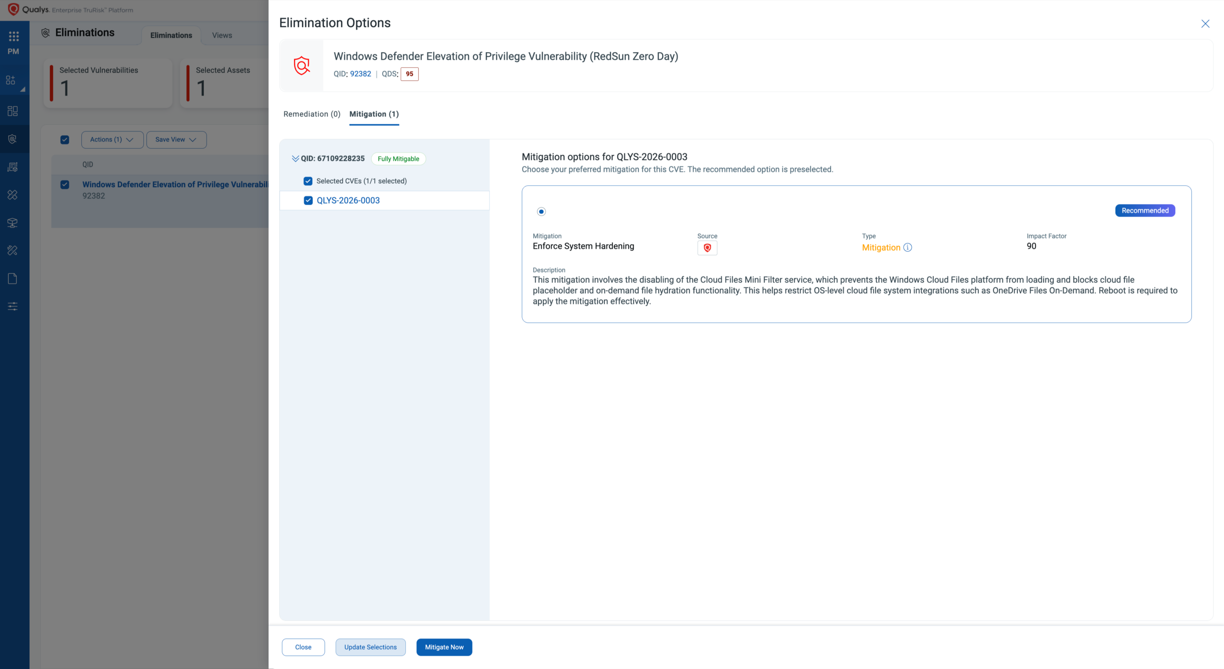This screenshot has height=669, width=1224.
Task: Open the sliders configuration icon in sidebar
Action: [13, 306]
